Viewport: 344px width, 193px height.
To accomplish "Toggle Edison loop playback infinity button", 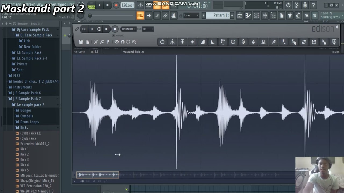I will [x=84, y=29].
